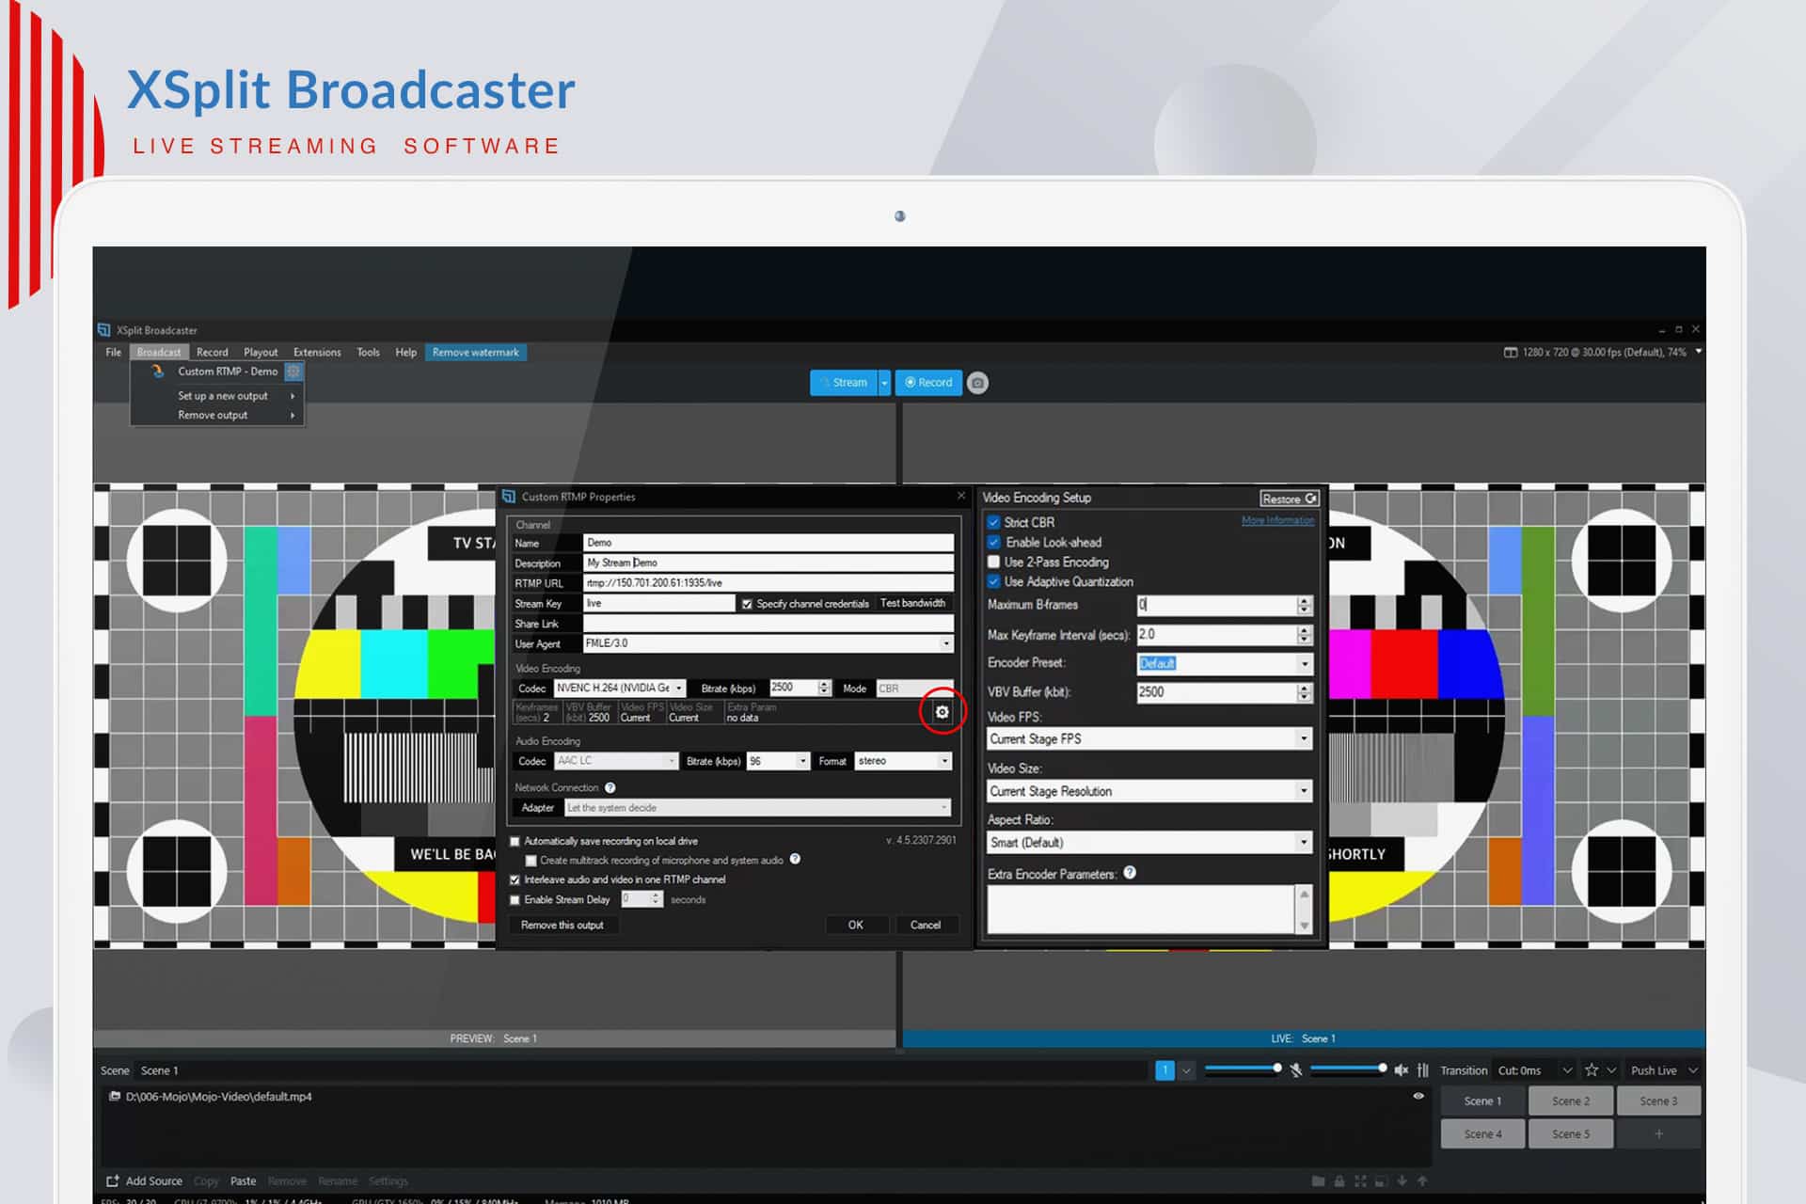
Task: Open the More Information link
Action: pos(1277,521)
